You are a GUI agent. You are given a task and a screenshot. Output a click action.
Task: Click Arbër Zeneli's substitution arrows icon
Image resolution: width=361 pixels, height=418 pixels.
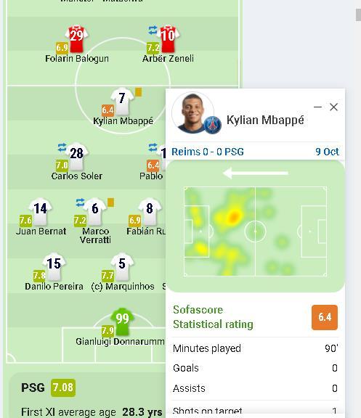[x=153, y=30]
